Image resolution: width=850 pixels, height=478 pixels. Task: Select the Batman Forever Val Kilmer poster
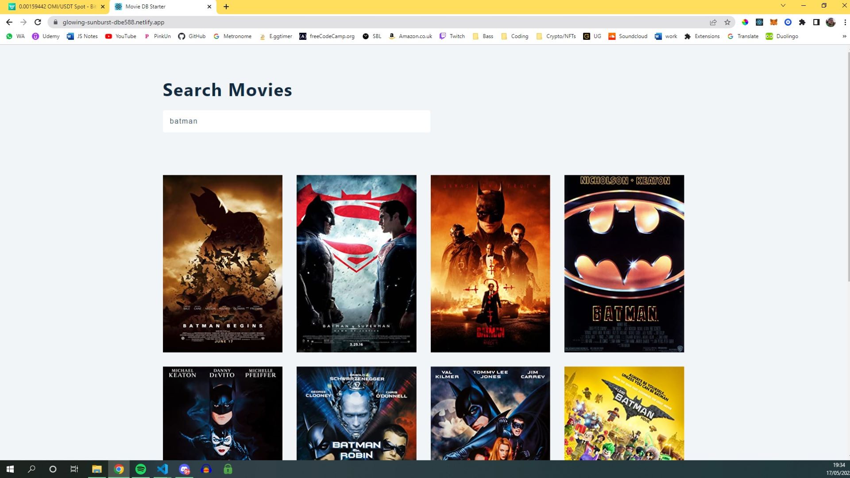tap(491, 413)
